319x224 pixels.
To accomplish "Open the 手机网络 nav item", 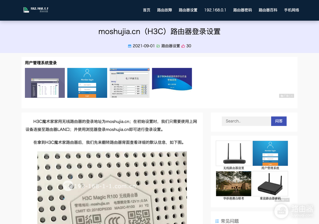I will pos(292,10).
